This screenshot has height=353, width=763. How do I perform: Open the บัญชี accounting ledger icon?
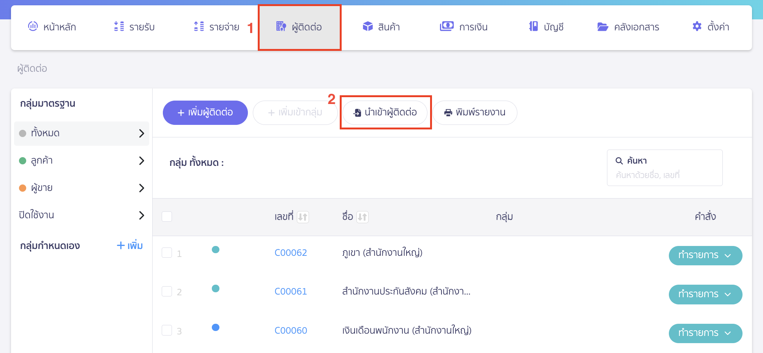[533, 26]
